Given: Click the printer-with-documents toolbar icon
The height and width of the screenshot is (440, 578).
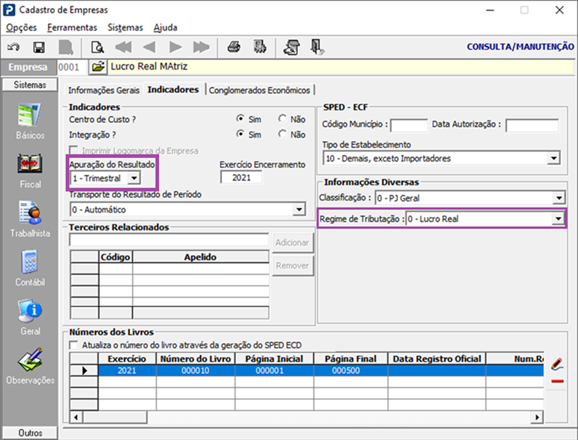Looking at the screenshot, I should pyautogui.click(x=291, y=47).
